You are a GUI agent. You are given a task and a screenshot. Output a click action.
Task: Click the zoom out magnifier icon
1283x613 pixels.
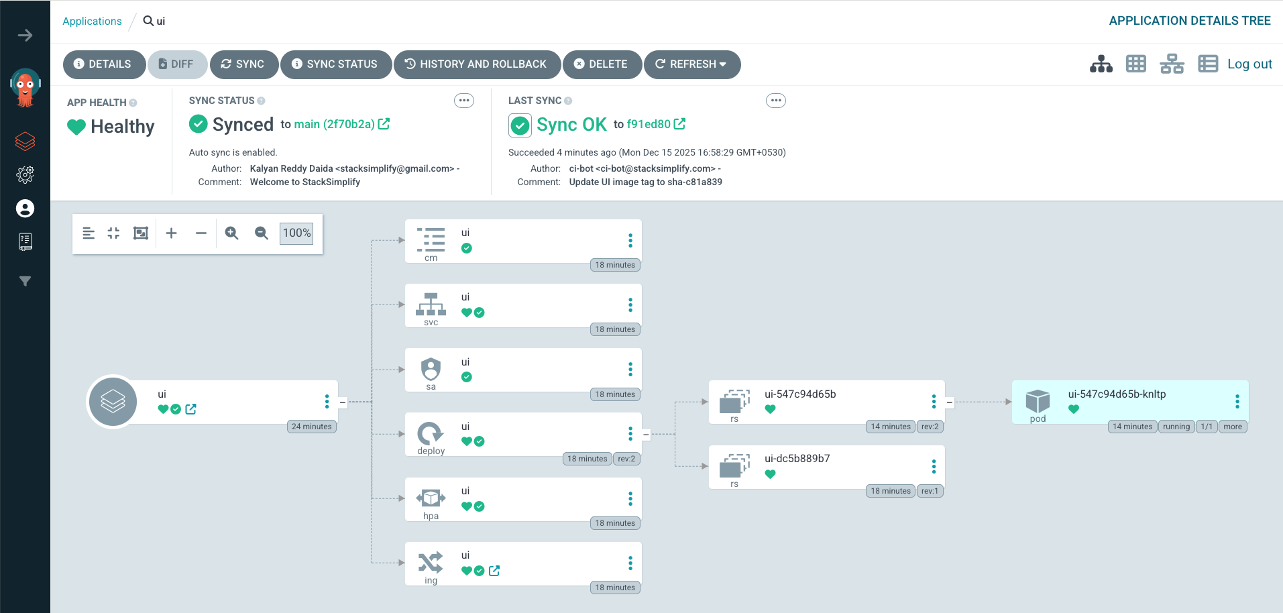(x=261, y=233)
